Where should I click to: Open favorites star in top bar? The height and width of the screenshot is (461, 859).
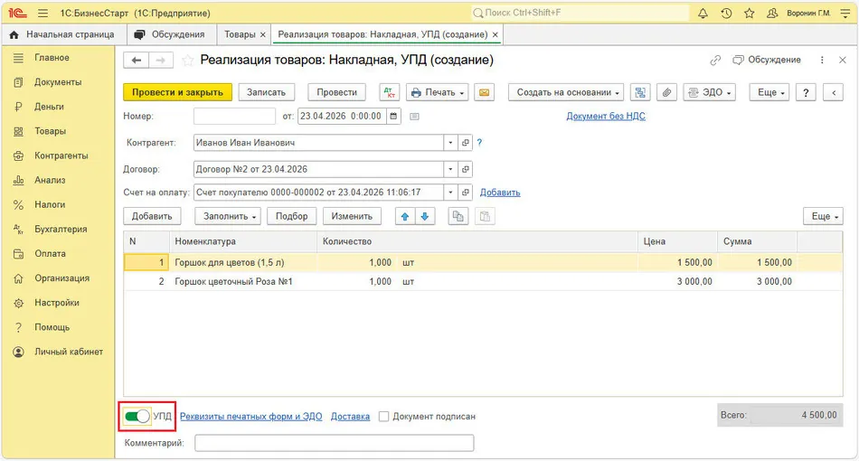[749, 14]
